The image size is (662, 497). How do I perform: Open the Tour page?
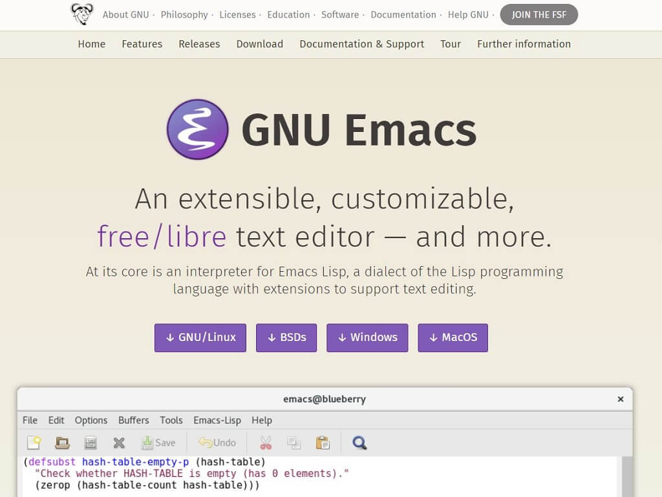pyautogui.click(x=451, y=44)
